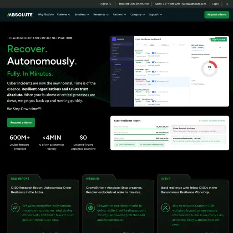Click the EVENT card tab label

[x=166, y=179]
